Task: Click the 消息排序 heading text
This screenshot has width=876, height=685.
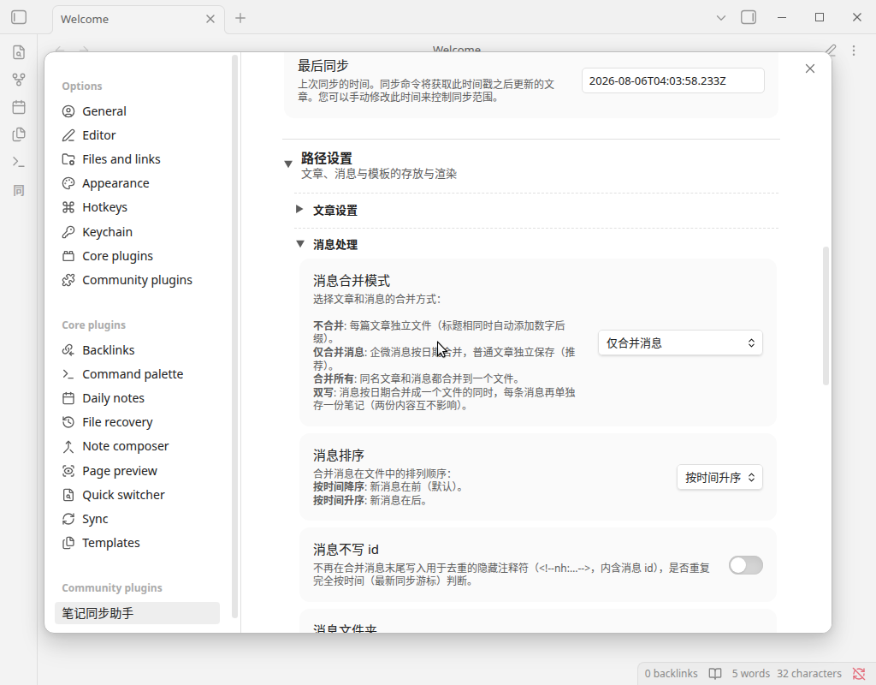Action: pos(339,456)
